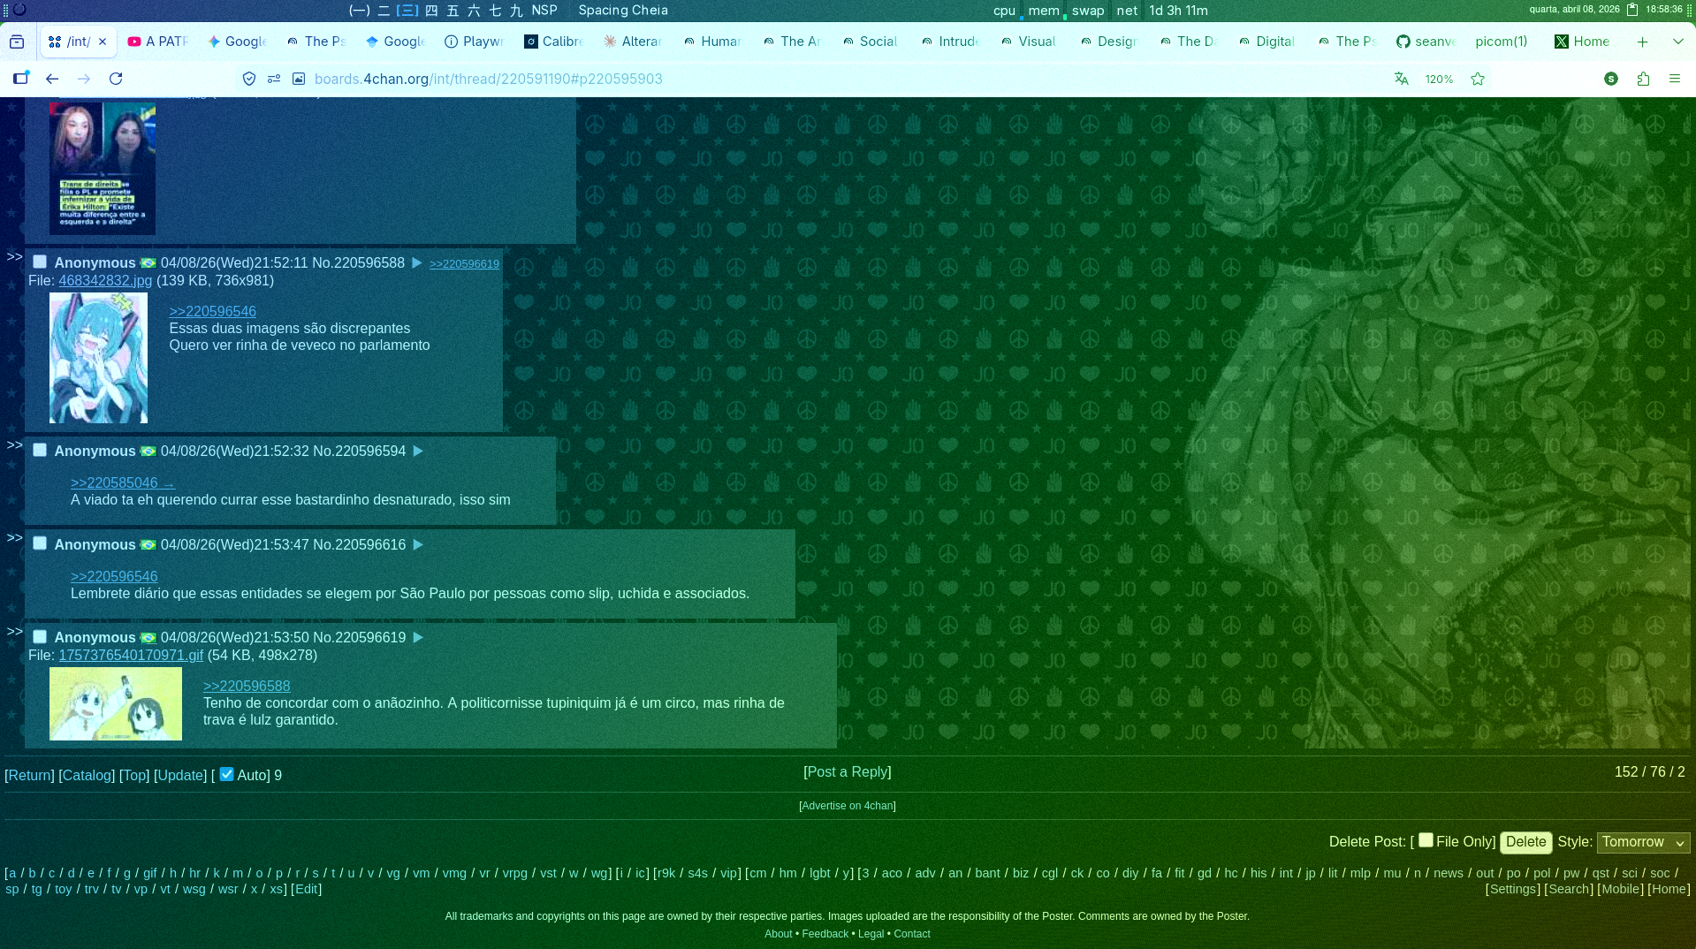The image size is (1696, 949).
Task: Reload the page with the refresh icon
Action: pyautogui.click(x=116, y=79)
